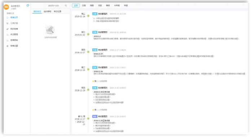Open 系统管理员 author of 2019-01-16 post
This screenshot has width=252, height=138.
pos(103,14)
